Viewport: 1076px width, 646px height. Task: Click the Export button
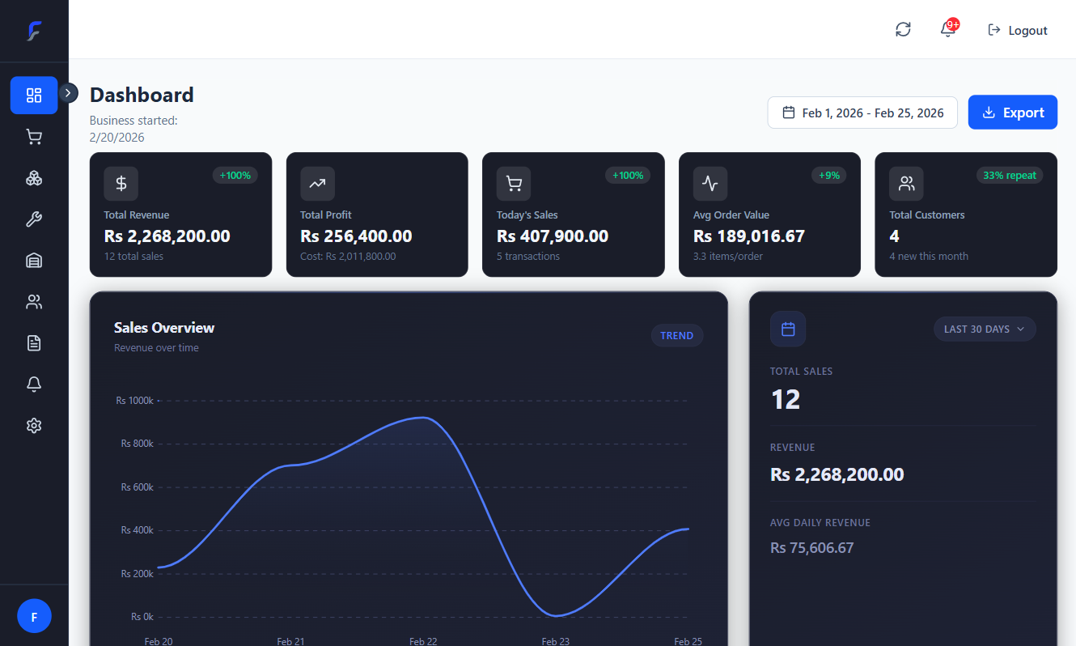pyautogui.click(x=1012, y=112)
